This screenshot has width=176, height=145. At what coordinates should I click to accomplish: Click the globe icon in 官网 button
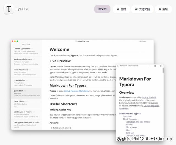(x=118, y=9)
